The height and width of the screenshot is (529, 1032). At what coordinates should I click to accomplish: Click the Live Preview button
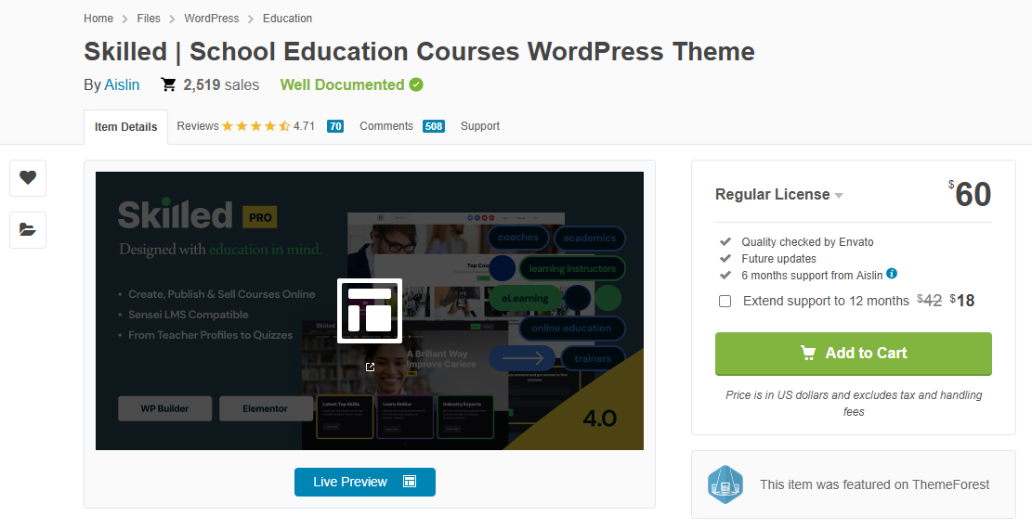pyautogui.click(x=365, y=482)
